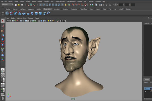Click the Lattice deformer shelf icon
Screen dimensions: 152x101
pos(7,13)
